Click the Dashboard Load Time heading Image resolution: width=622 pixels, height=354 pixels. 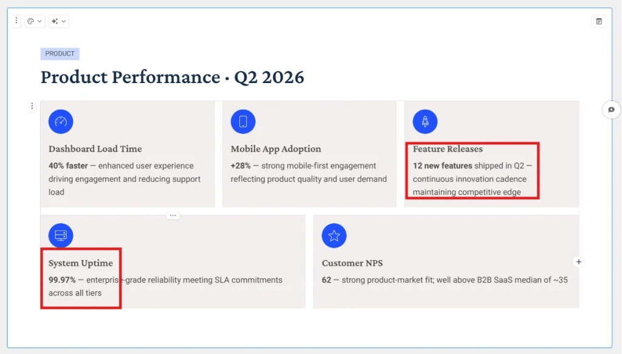[x=95, y=149]
